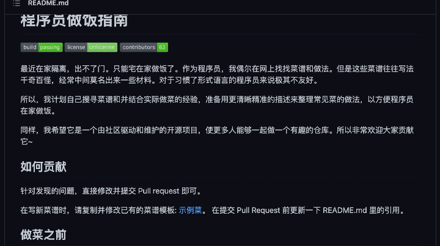The image size is (440, 246).
Task: Click the gray 'license' badge label
Action: point(76,48)
